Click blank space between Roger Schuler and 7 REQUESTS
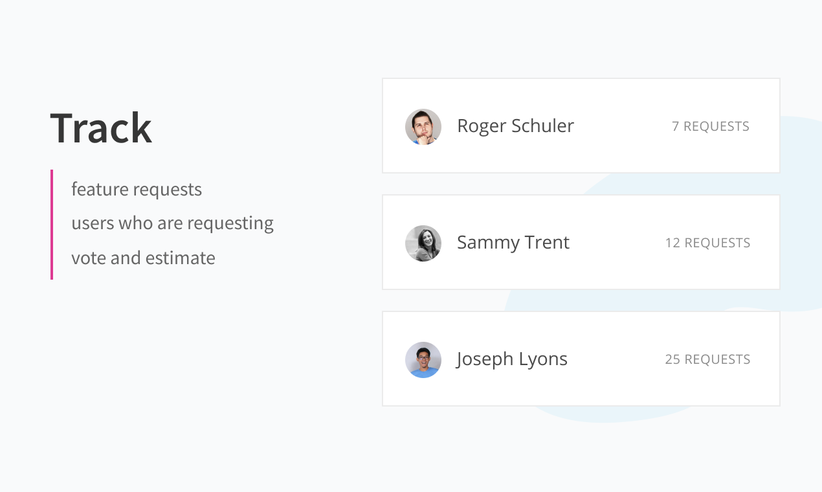Image resolution: width=822 pixels, height=492 pixels. click(621, 126)
